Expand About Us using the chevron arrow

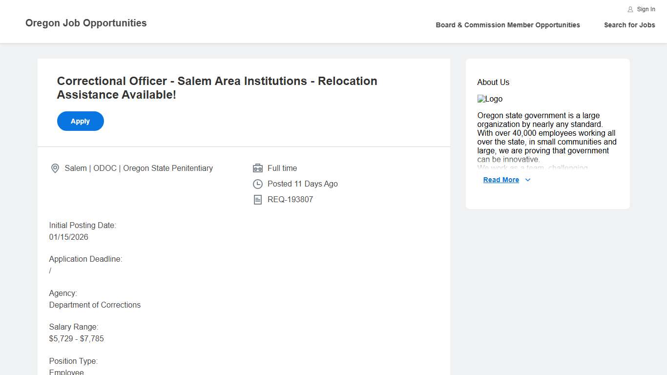528,180
